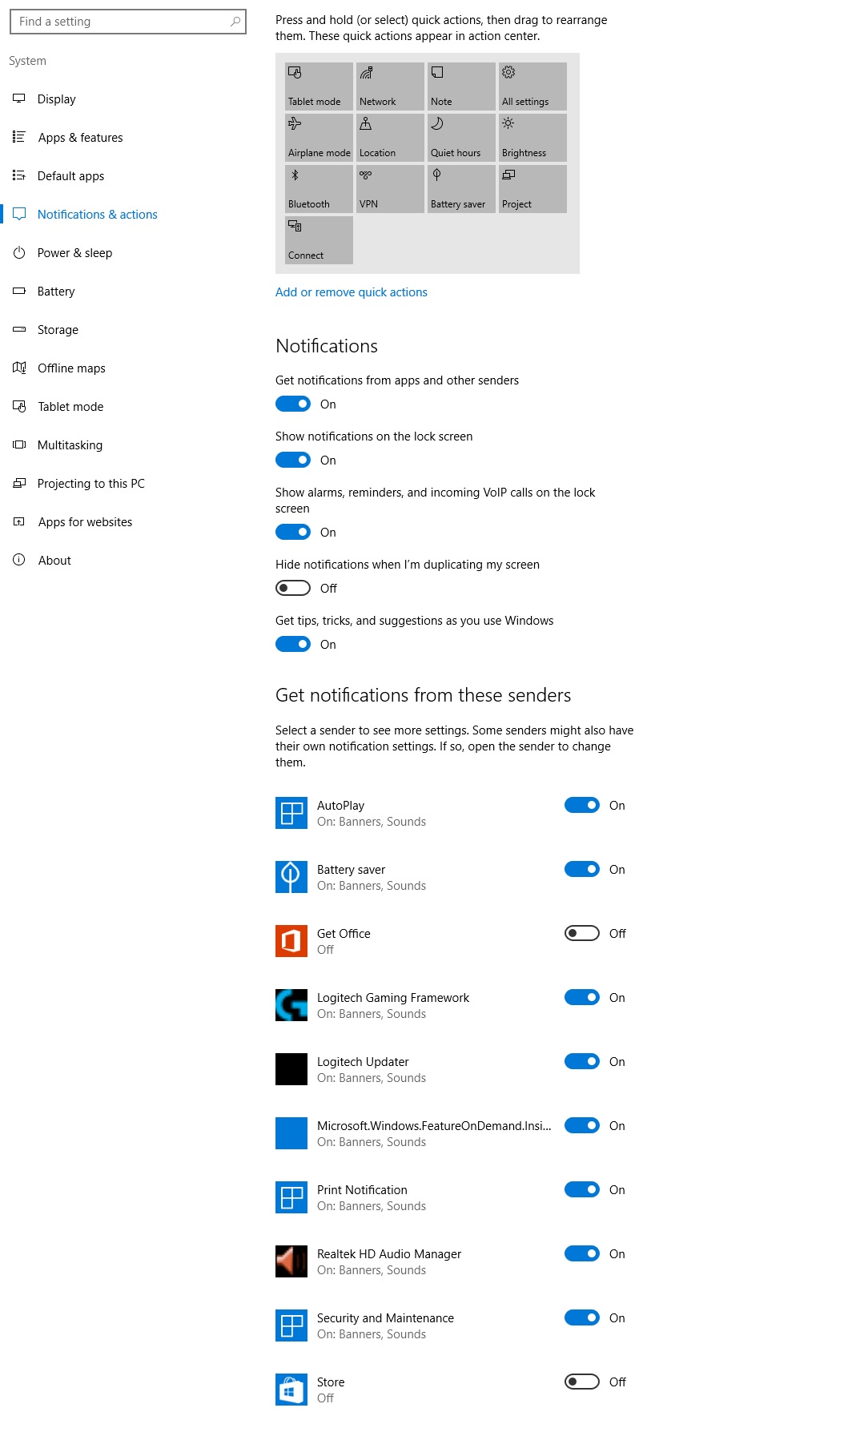Screen dimensions: 844x1432
Task: Click the Microsoft.Windows.FeatureOnDemand blue icon
Action: (x=291, y=1133)
